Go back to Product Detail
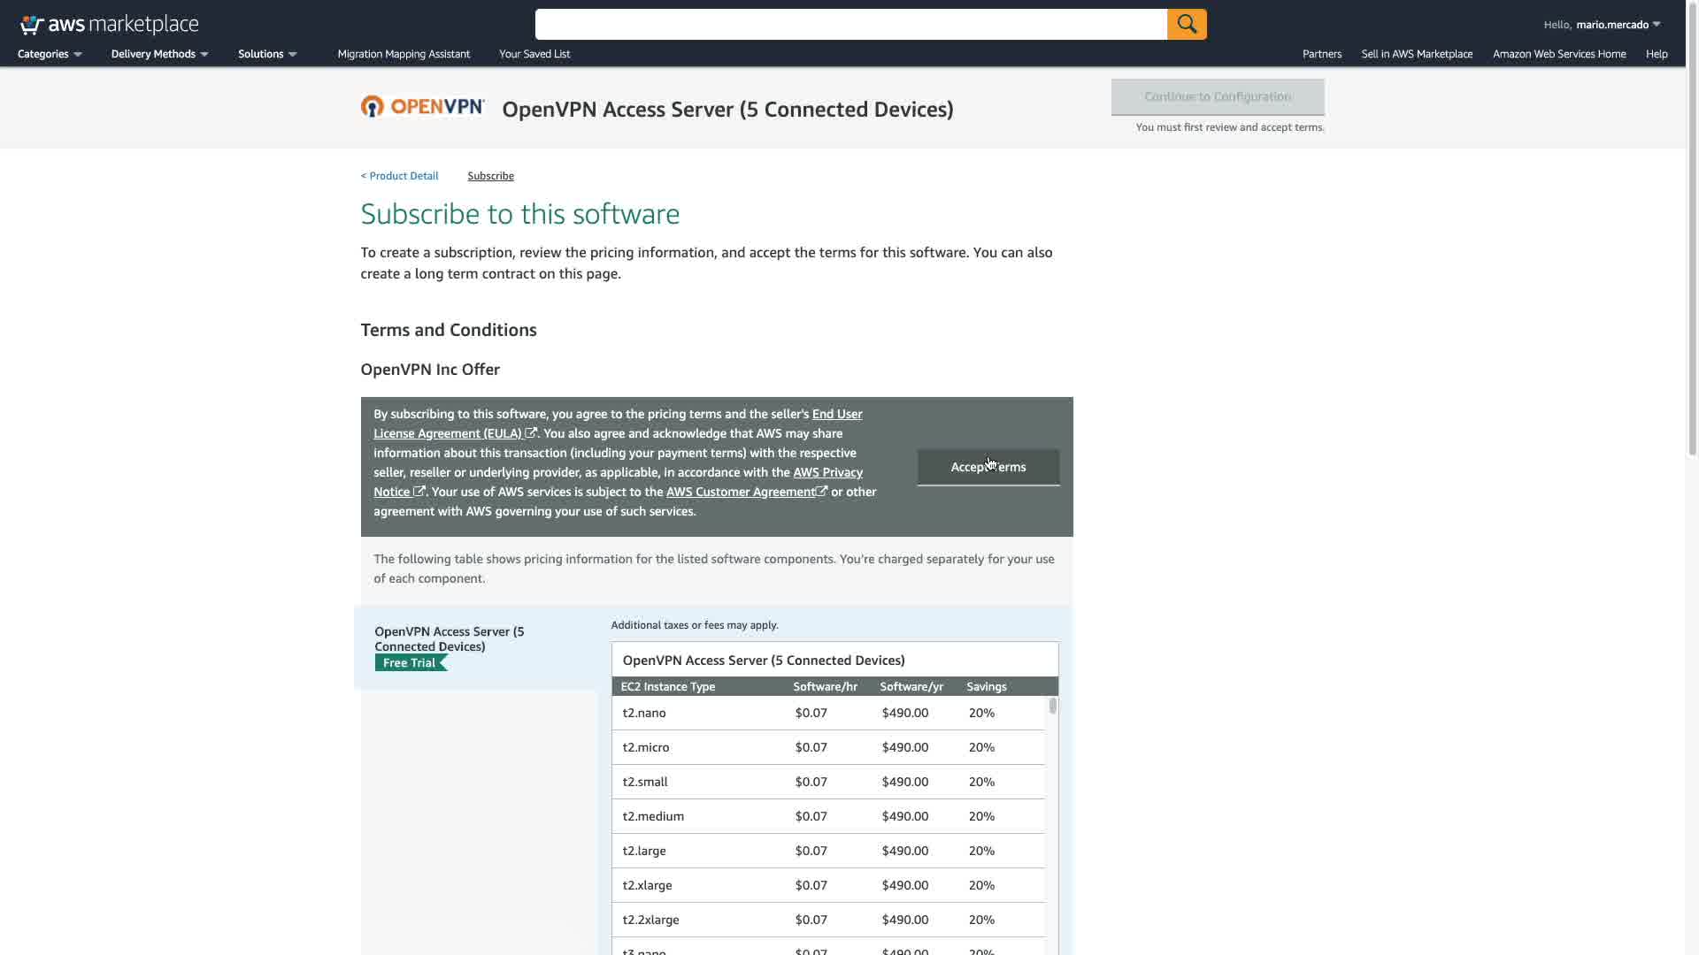 (399, 176)
